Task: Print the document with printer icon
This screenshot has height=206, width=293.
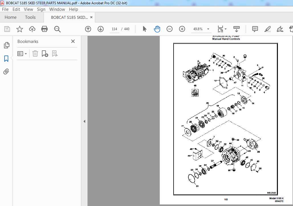Action: pyautogui.click(x=44, y=29)
